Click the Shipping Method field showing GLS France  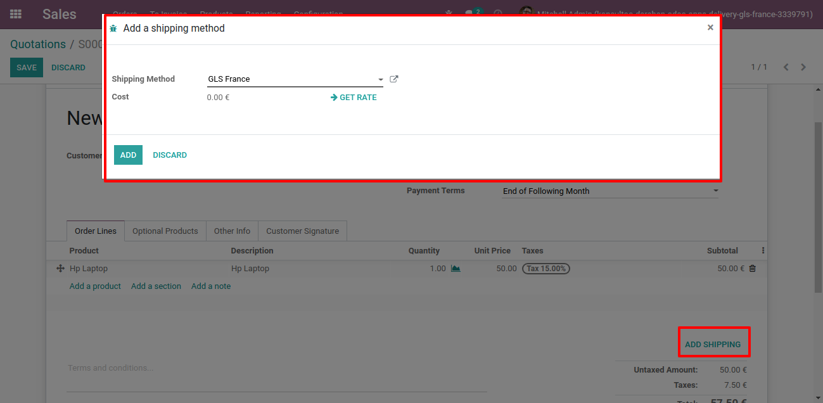tap(295, 79)
